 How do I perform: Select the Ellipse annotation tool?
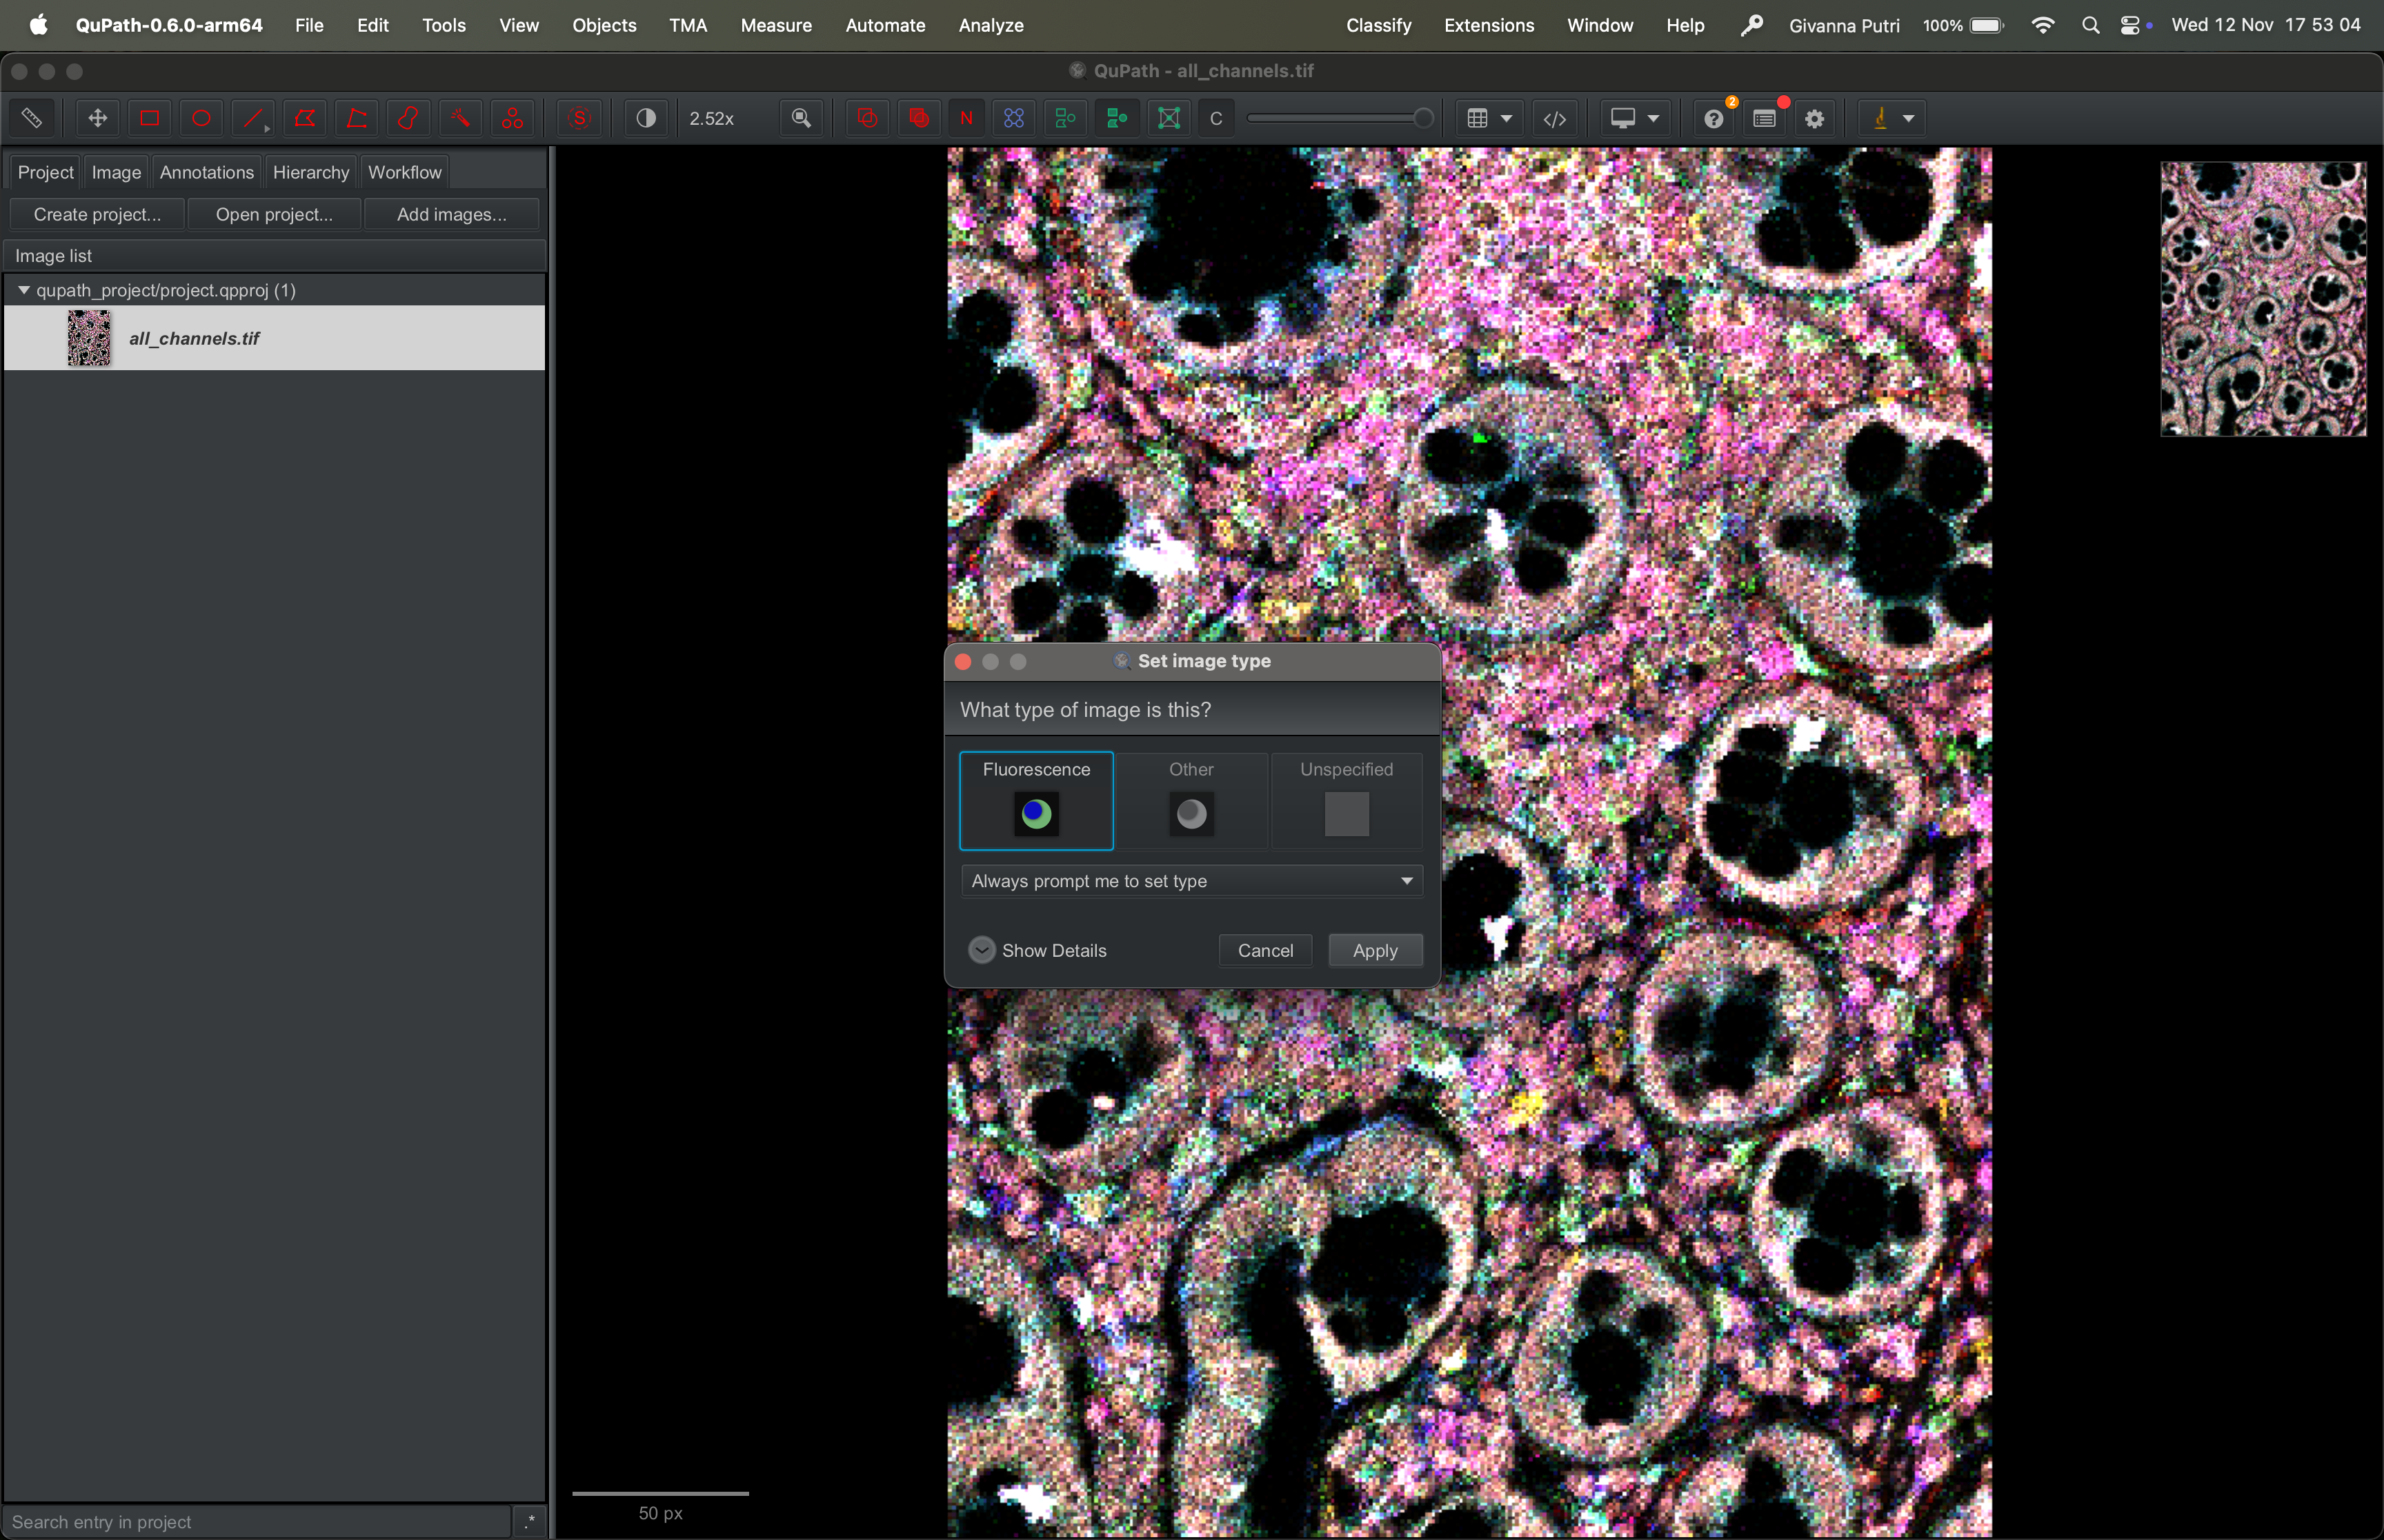(x=201, y=118)
